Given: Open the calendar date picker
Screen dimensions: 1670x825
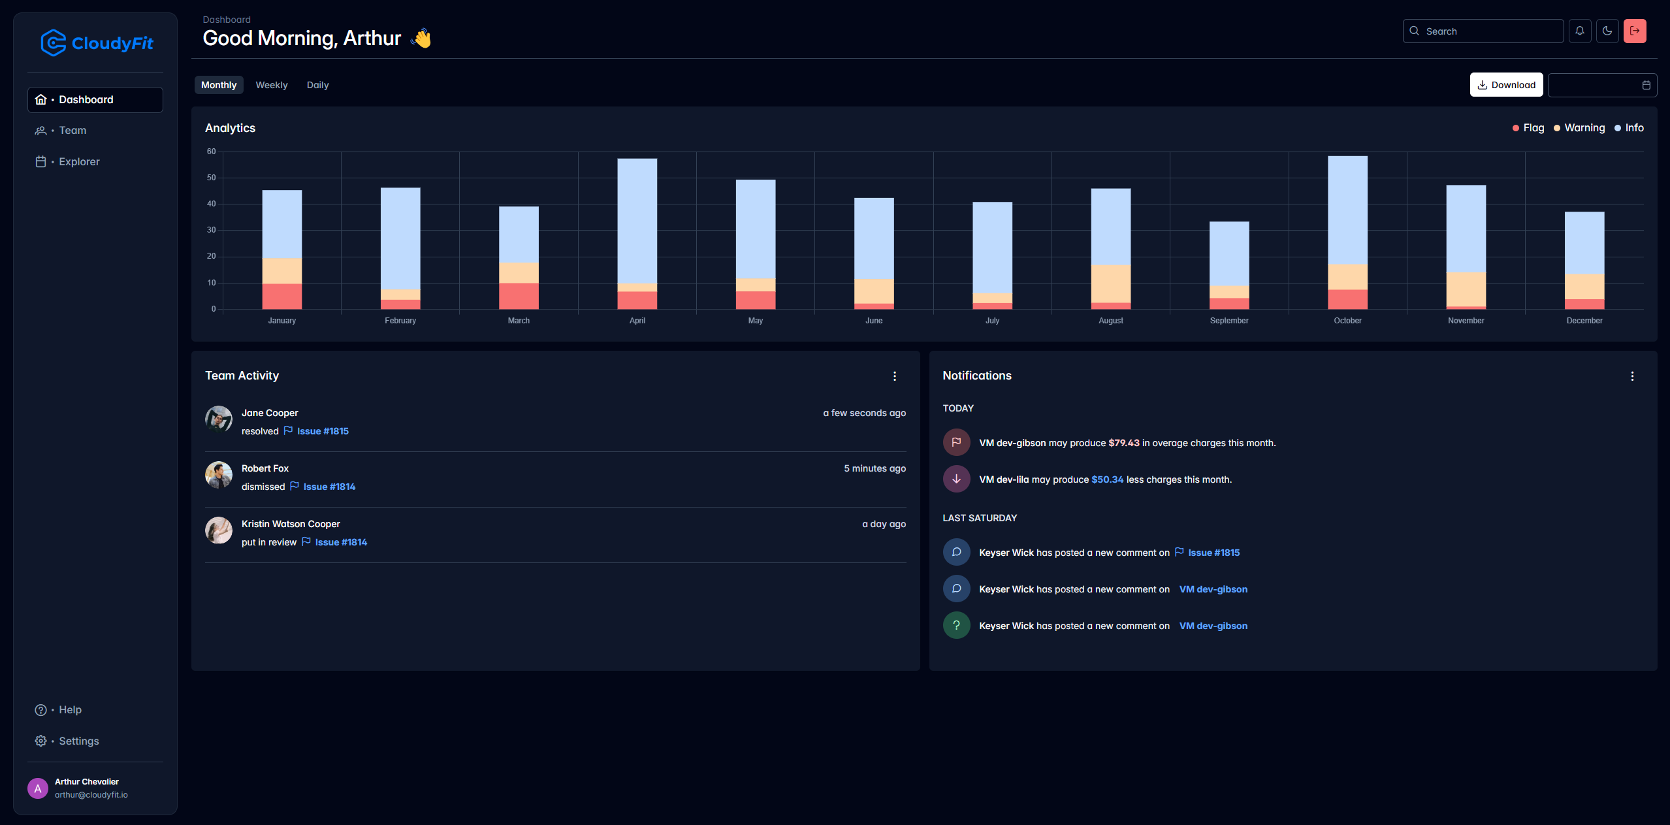Looking at the screenshot, I should pyautogui.click(x=1646, y=84).
